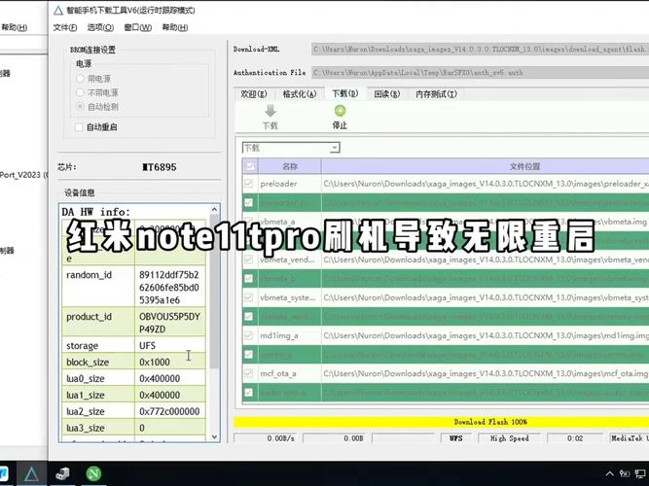This screenshot has width=649, height=486.
Task: Select the 带电源 radio button
Action: pos(81,79)
